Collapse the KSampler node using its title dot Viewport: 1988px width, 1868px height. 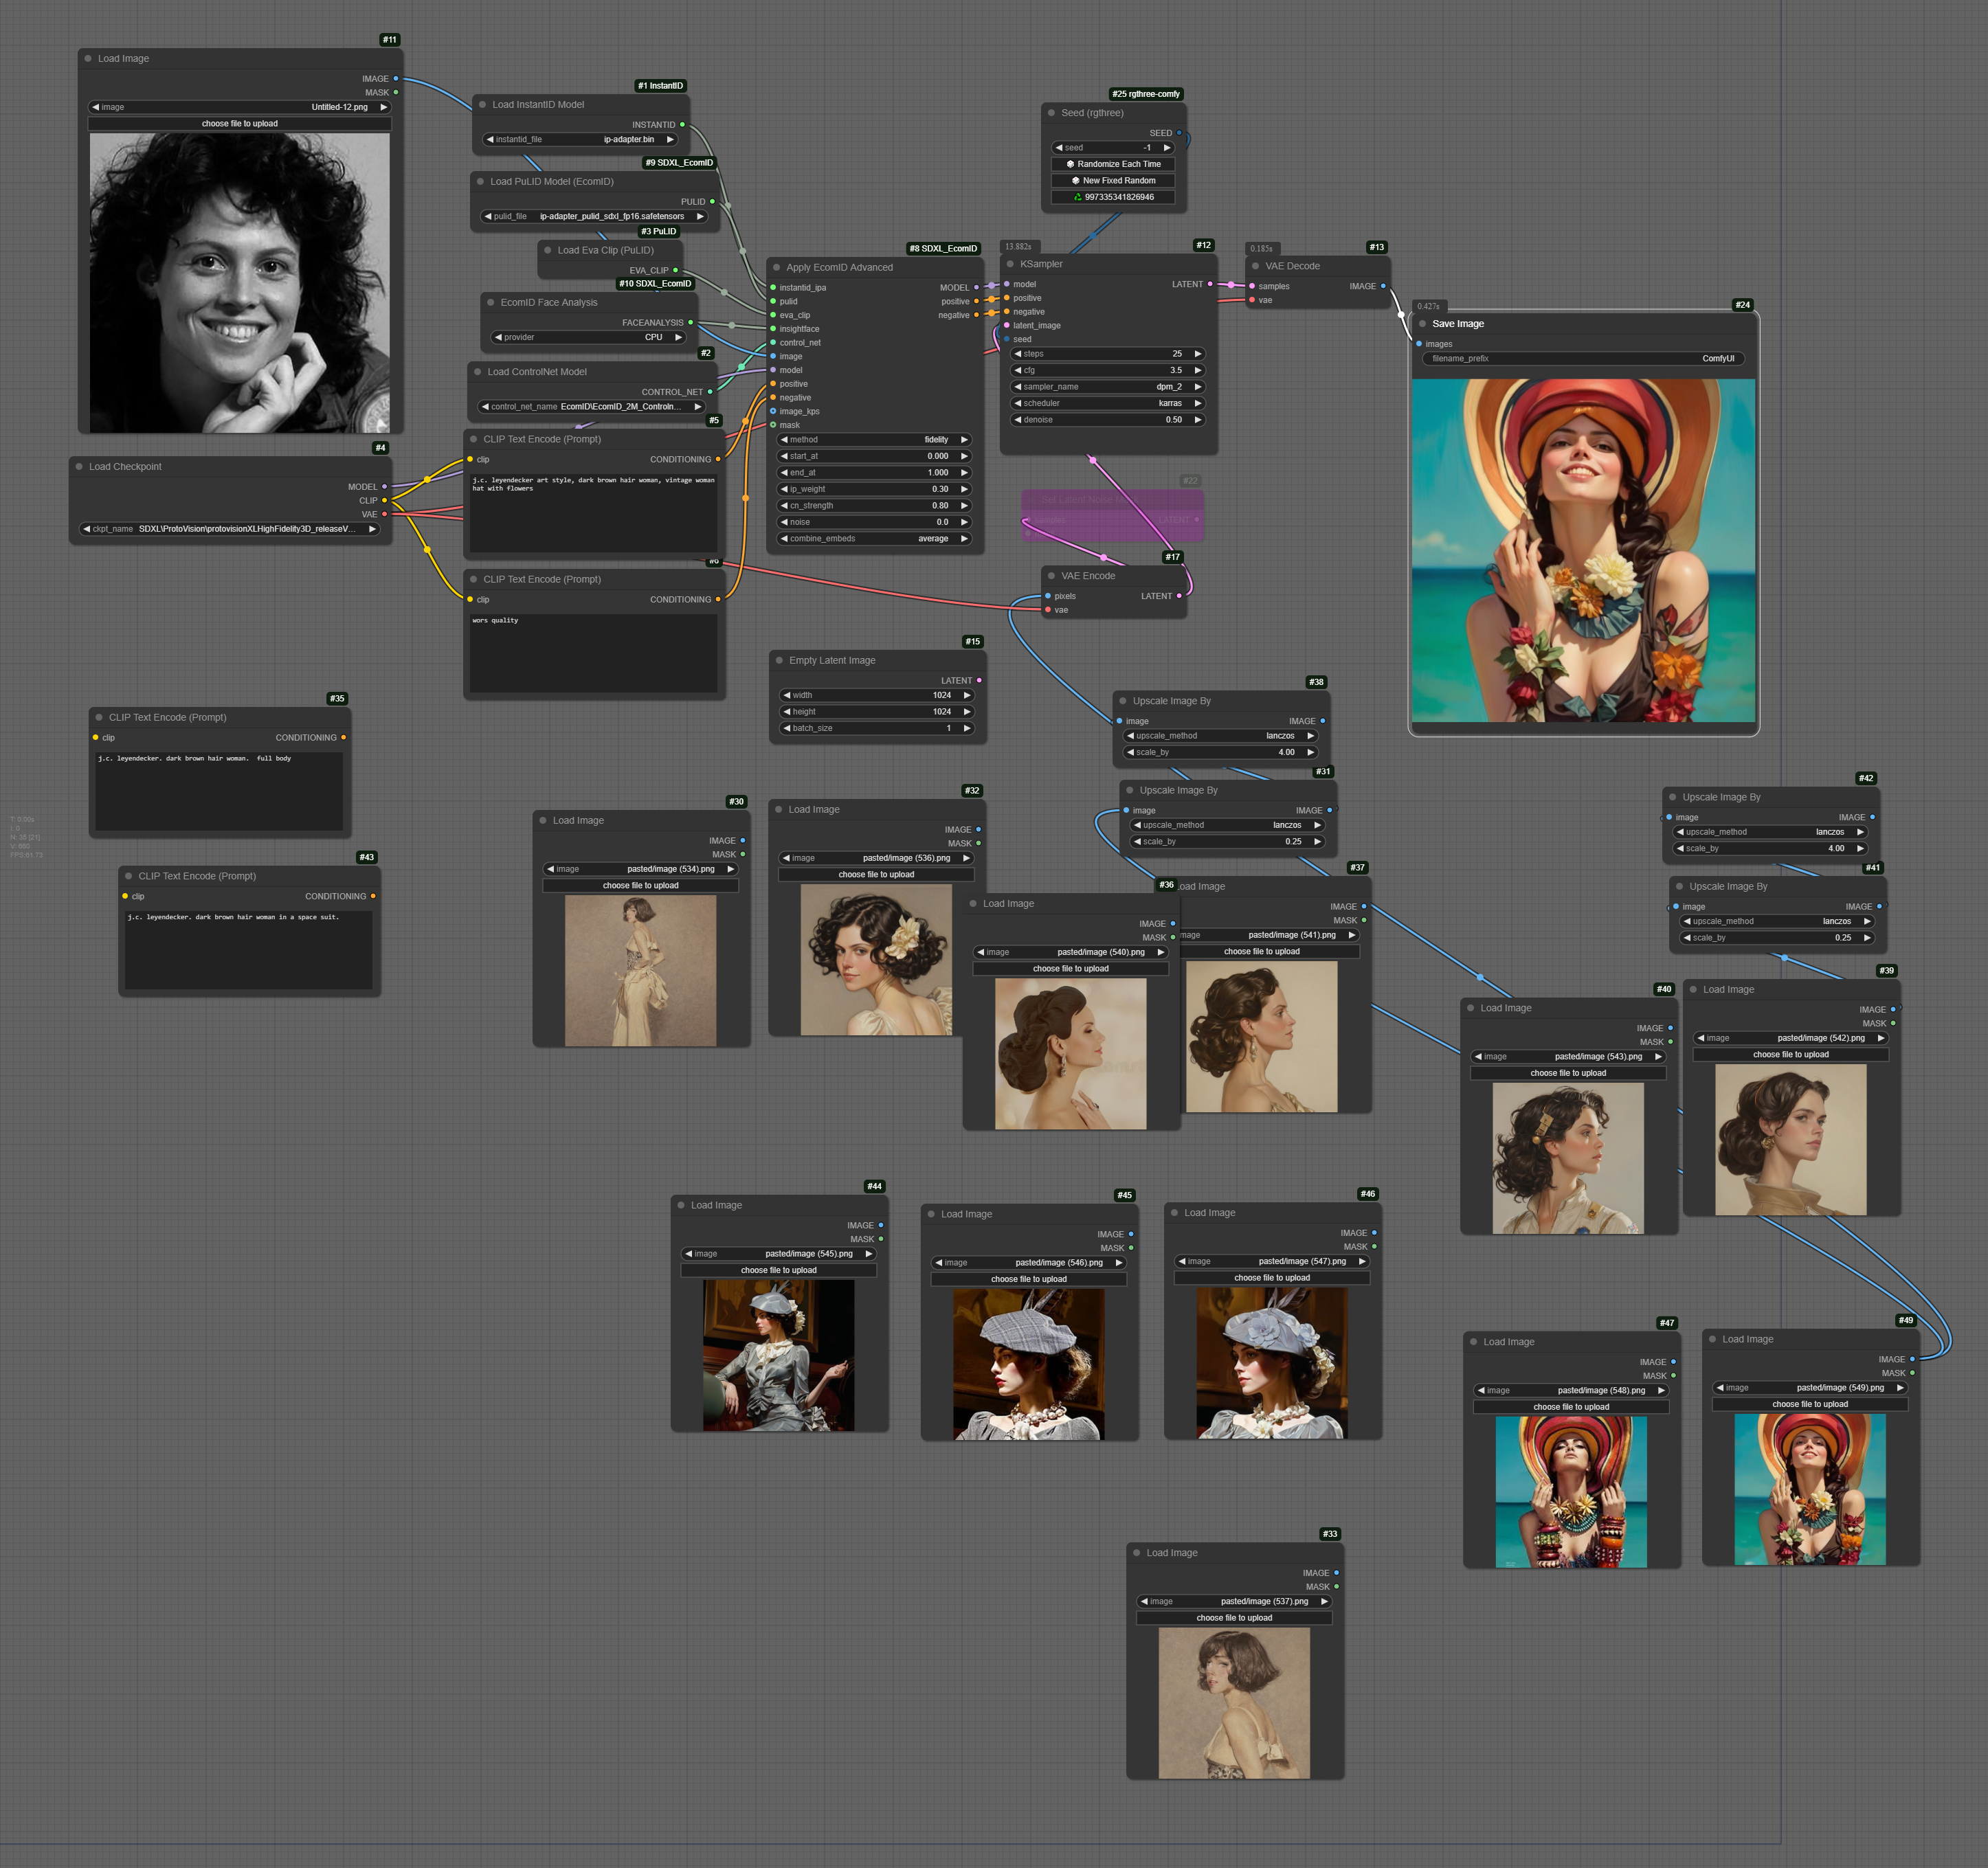click(x=1010, y=264)
